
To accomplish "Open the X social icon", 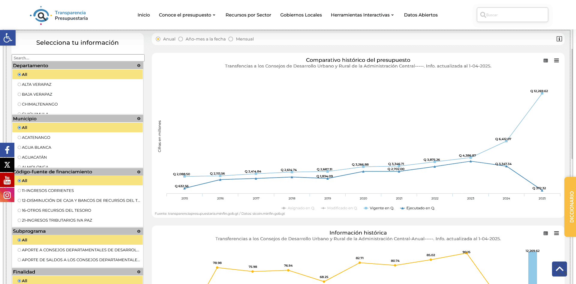I will click(7, 165).
